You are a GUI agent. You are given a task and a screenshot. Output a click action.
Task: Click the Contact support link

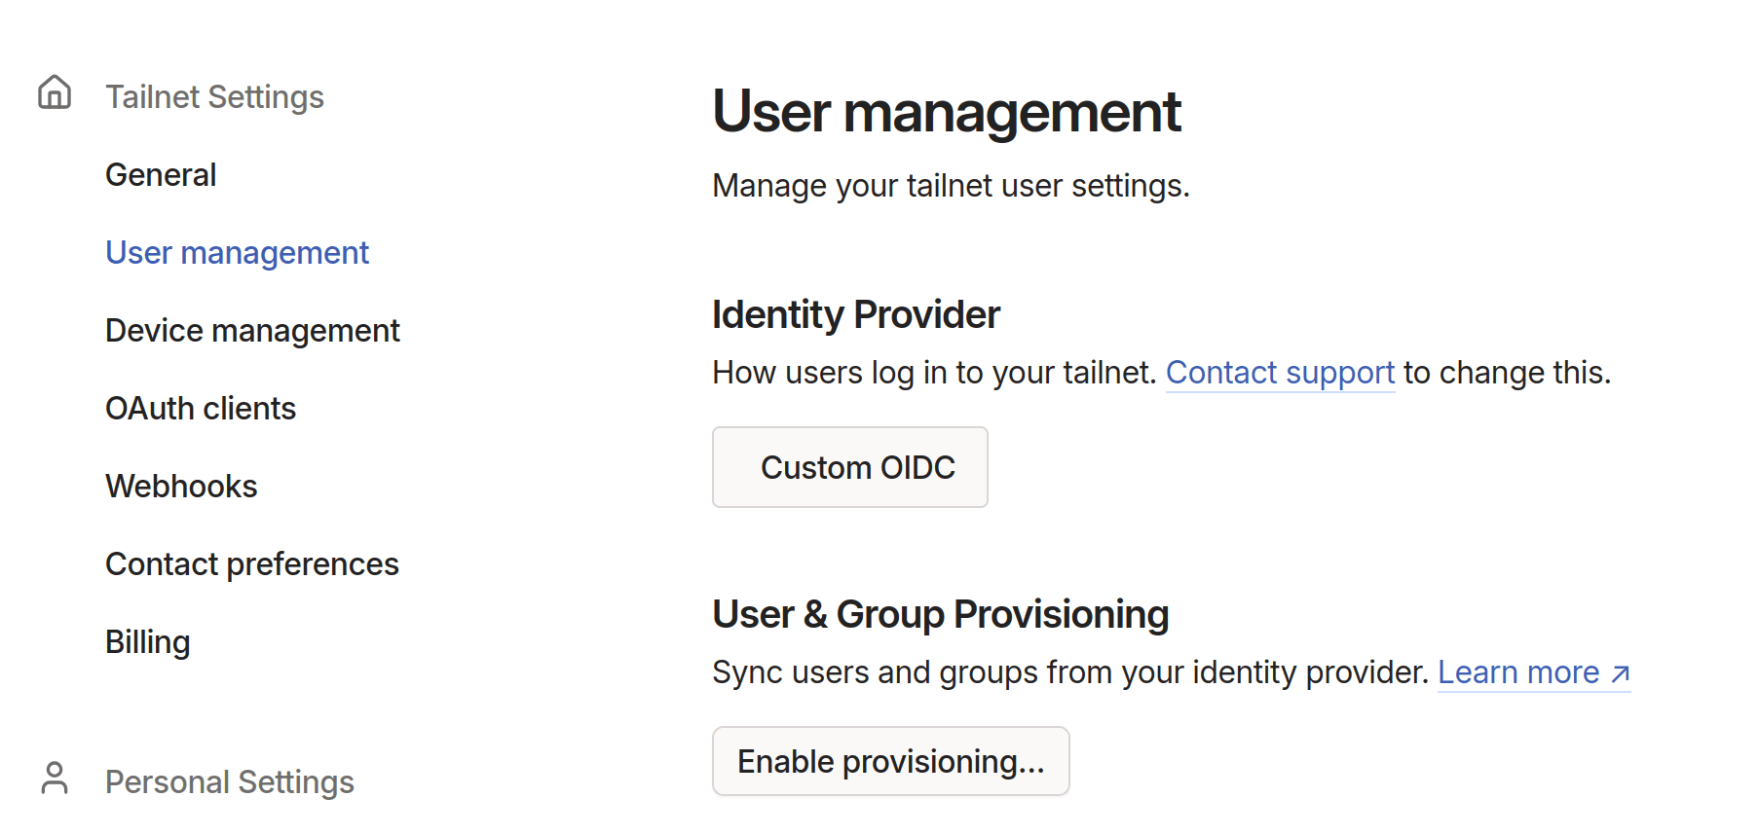tap(1280, 373)
